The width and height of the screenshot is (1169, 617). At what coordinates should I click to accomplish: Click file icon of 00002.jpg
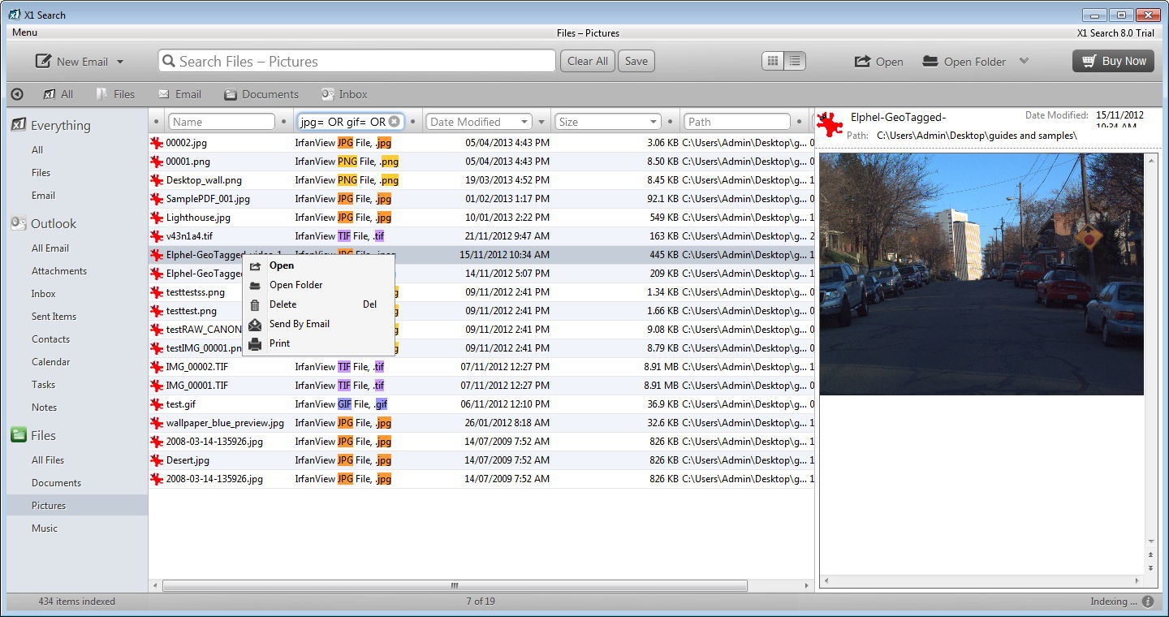pyautogui.click(x=157, y=143)
